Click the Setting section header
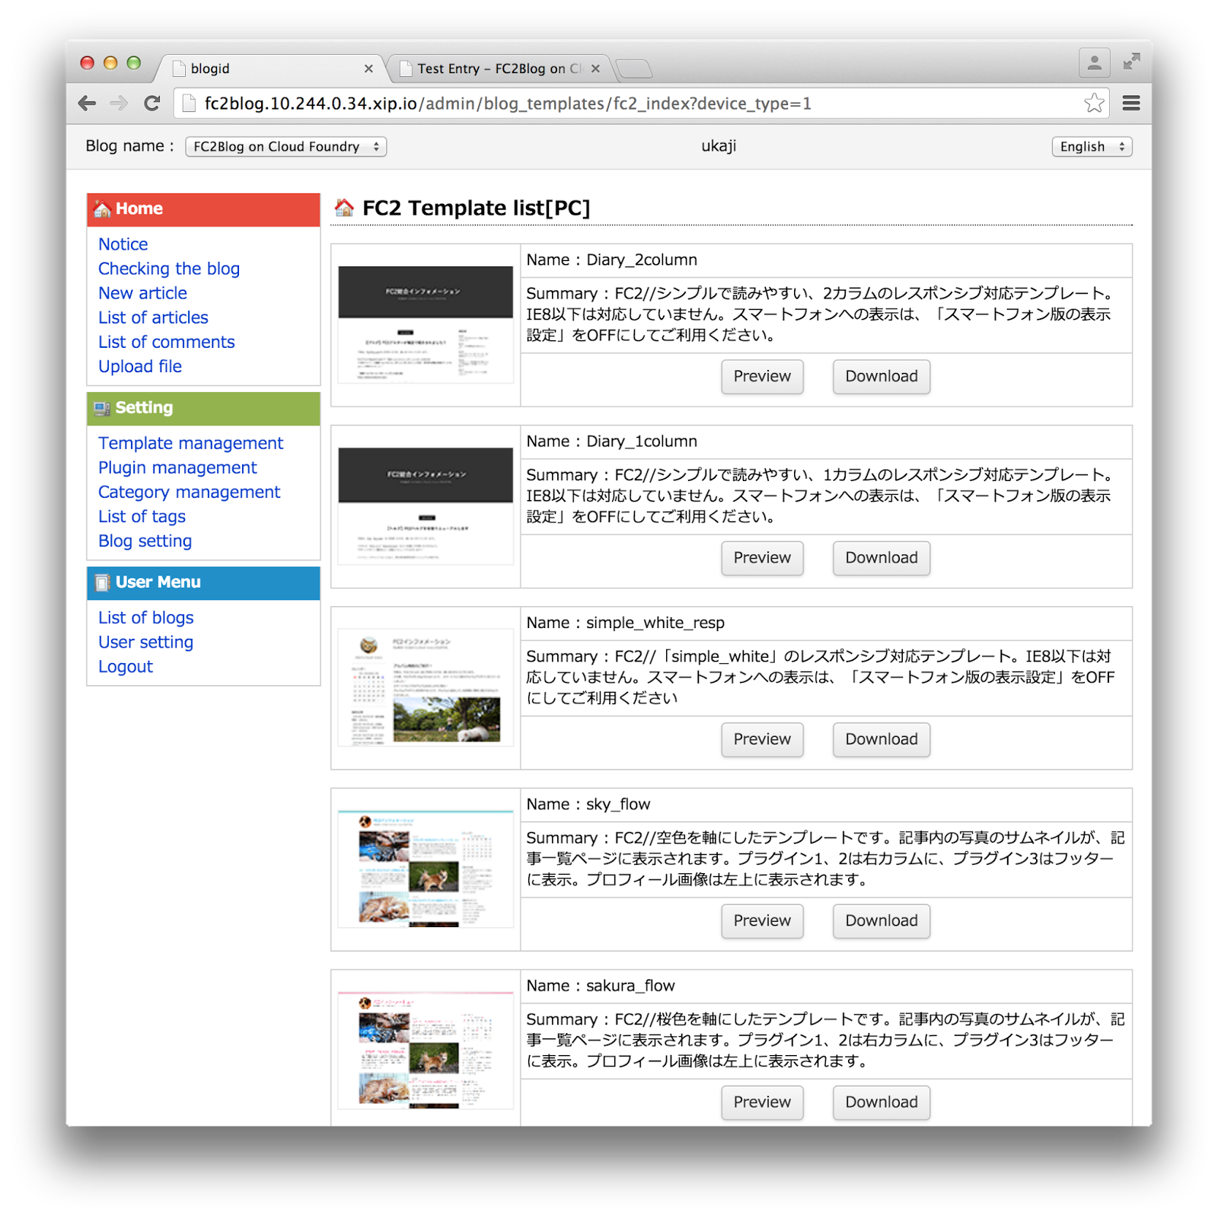The image size is (1218, 1218). click(203, 409)
